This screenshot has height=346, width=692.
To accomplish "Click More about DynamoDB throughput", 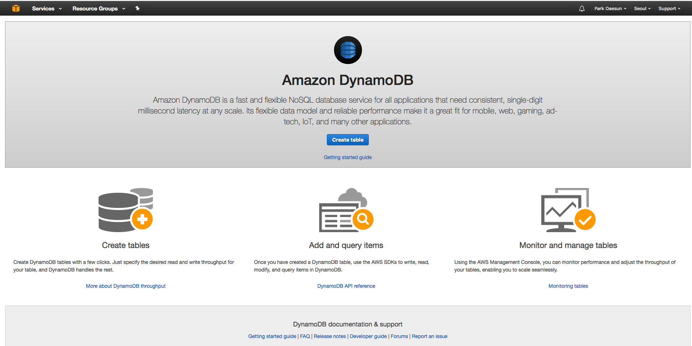I will [x=125, y=286].
